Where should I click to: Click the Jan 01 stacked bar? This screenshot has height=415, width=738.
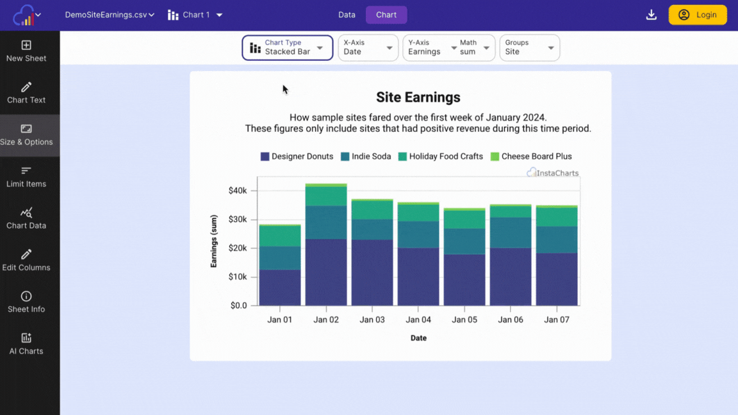tap(280, 265)
